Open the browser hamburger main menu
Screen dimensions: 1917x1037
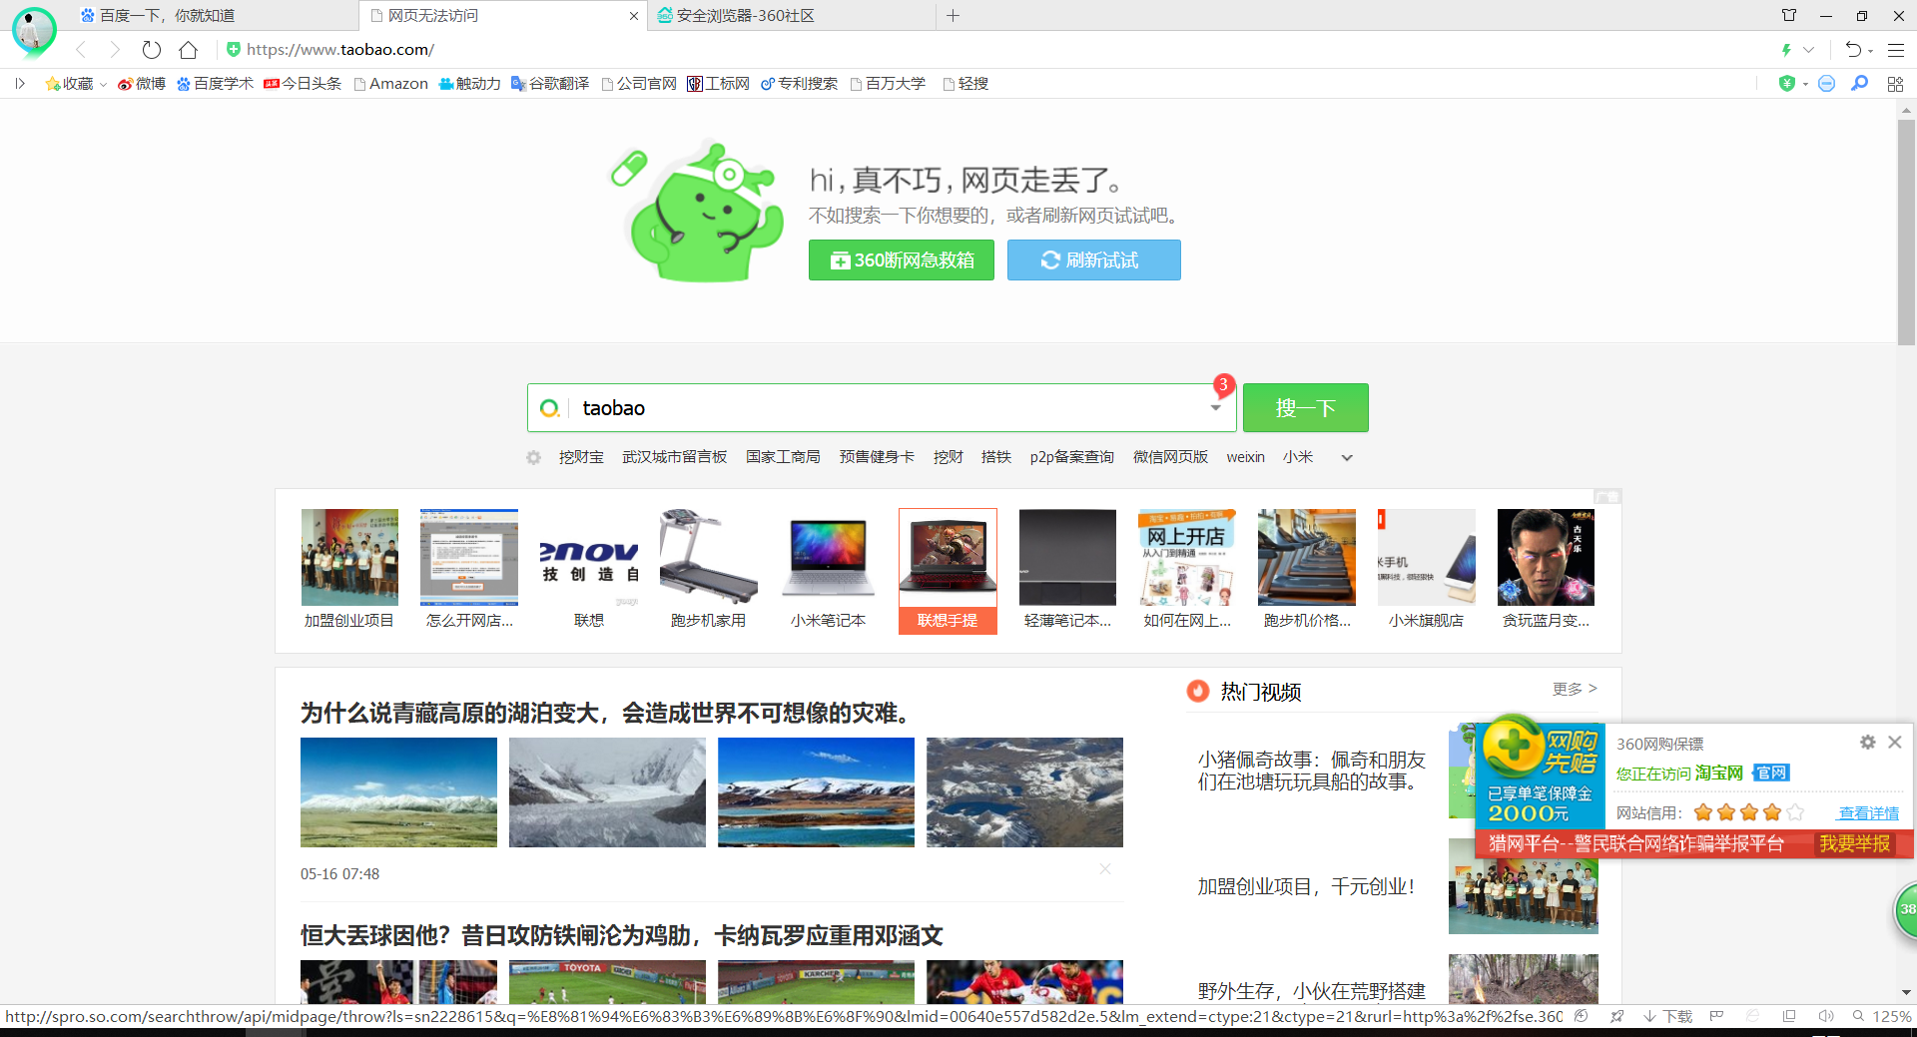pyautogui.click(x=1896, y=49)
